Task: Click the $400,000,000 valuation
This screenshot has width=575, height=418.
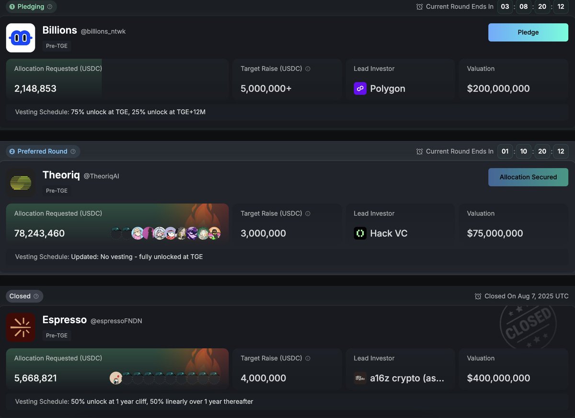Action: (498, 378)
